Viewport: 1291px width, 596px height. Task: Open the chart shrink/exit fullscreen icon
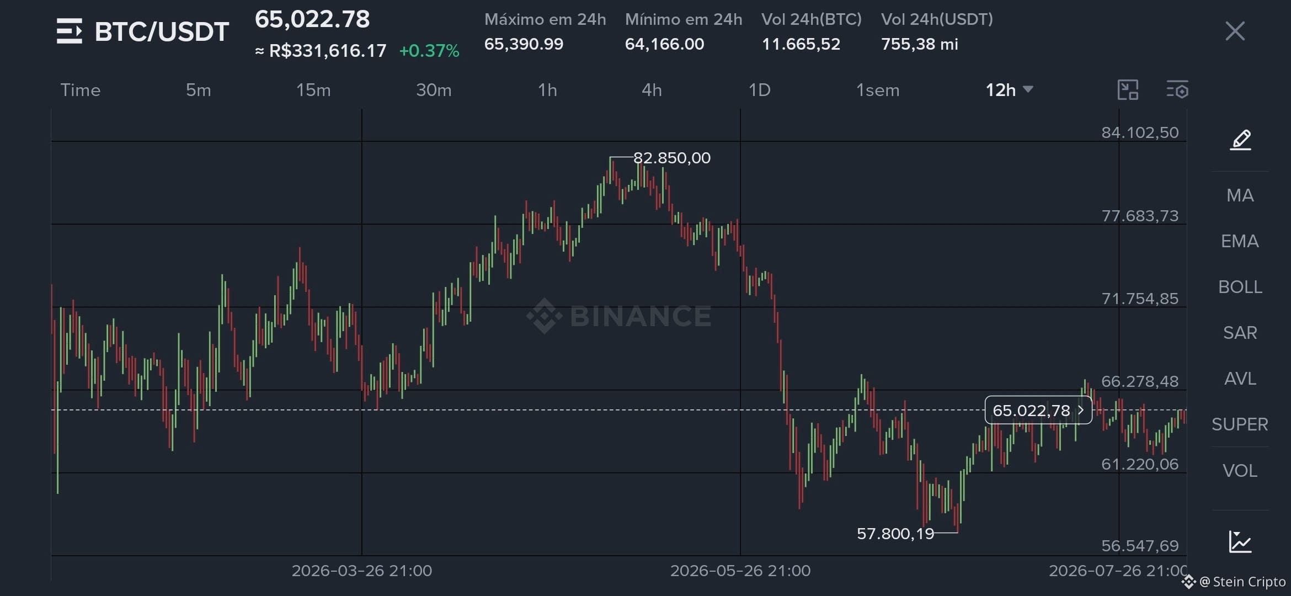[x=1128, y=90]
